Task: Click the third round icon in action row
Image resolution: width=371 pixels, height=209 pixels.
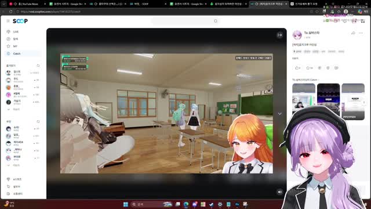Action: (x=319, y=68)
